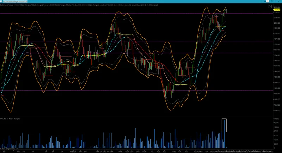
Task: Click the 9/1 date axis label
Action: click(x=32, y=152)
